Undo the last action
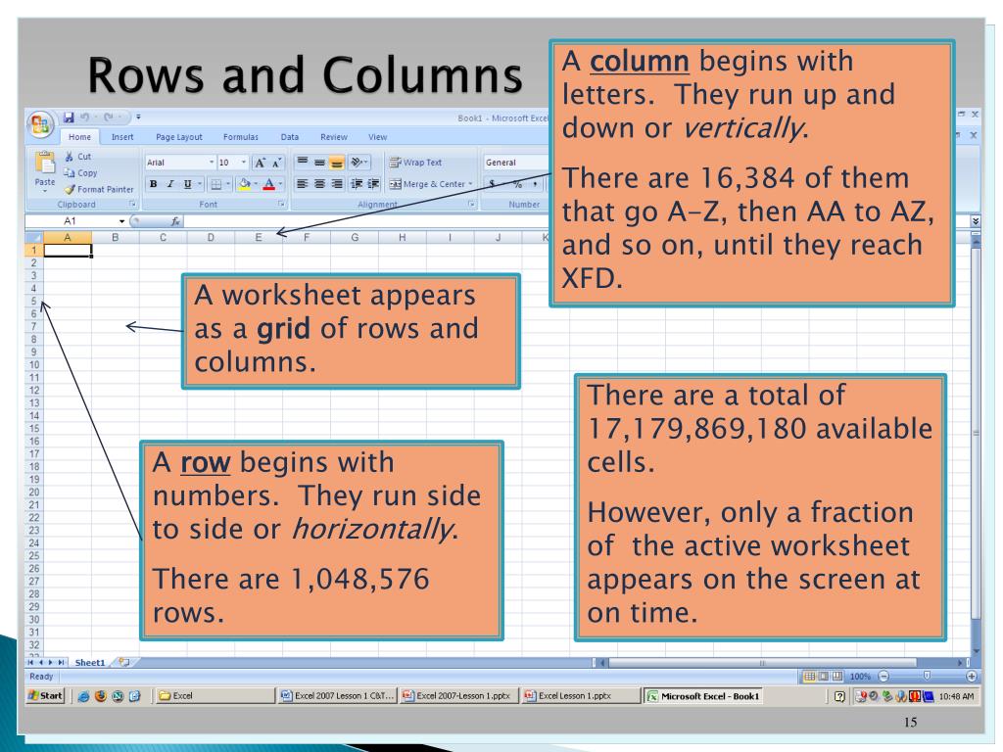 pyautogui.click(x=84, y=117)
